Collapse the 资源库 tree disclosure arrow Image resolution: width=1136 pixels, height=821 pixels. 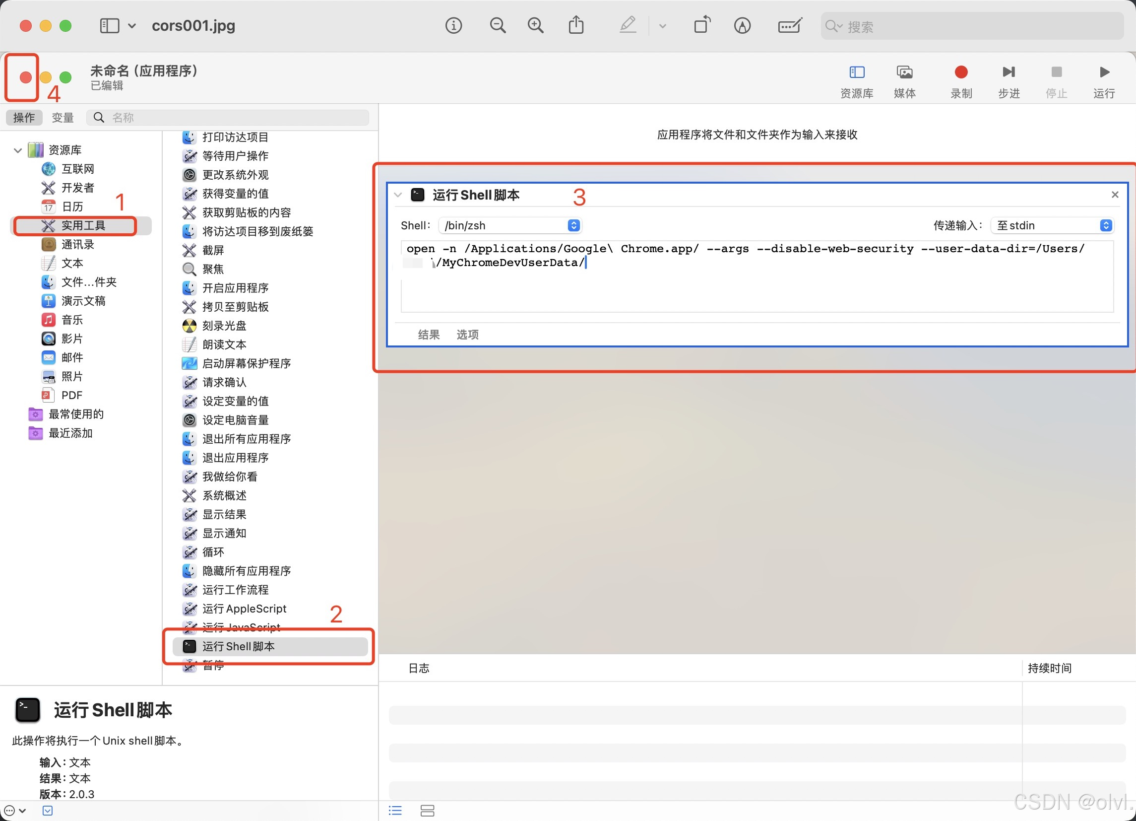pos(18,150)
